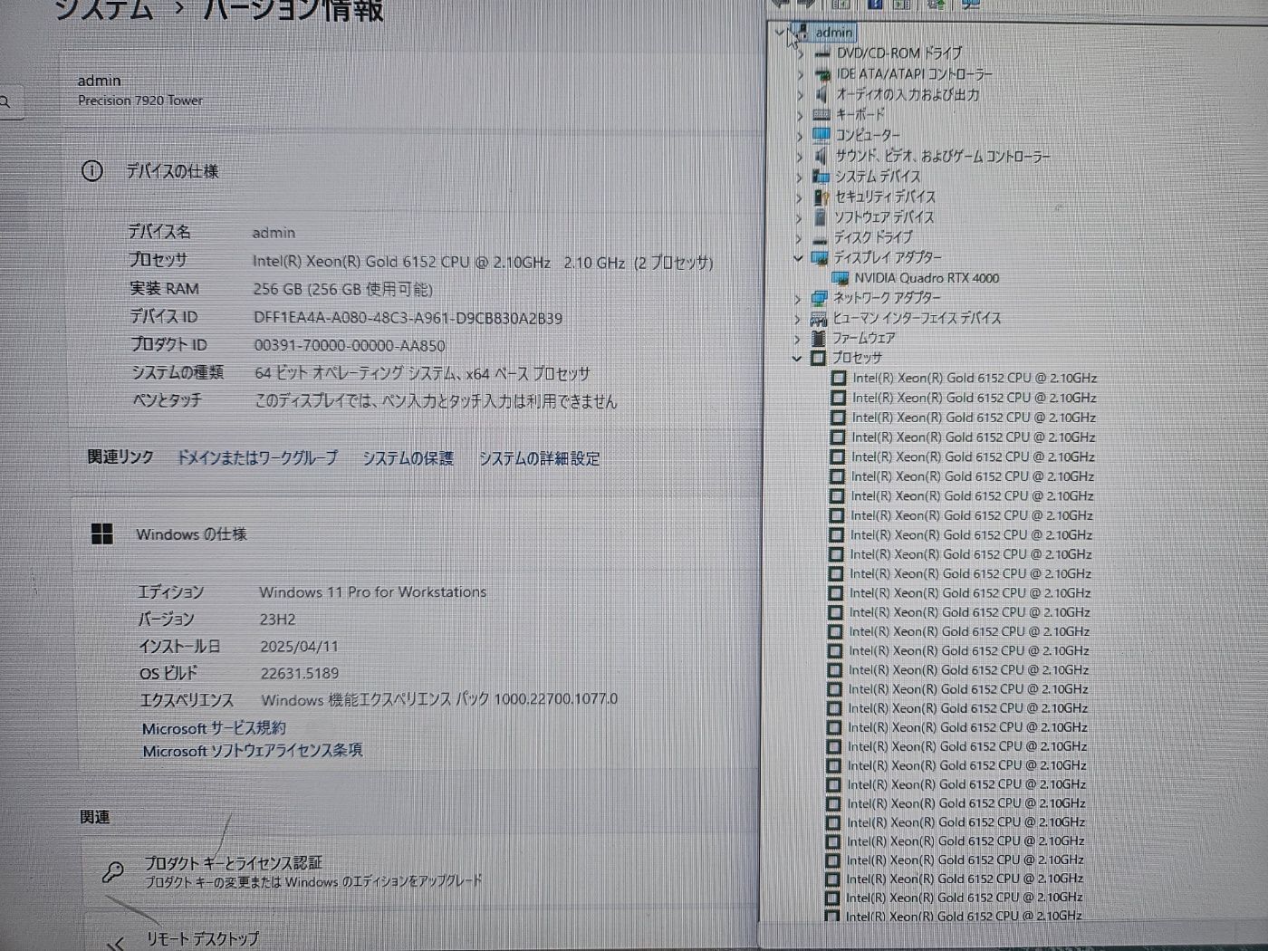Expand the DVD/CD-ROM ドライブ node
Viewport: 1268px width, 951px height.
801,54
